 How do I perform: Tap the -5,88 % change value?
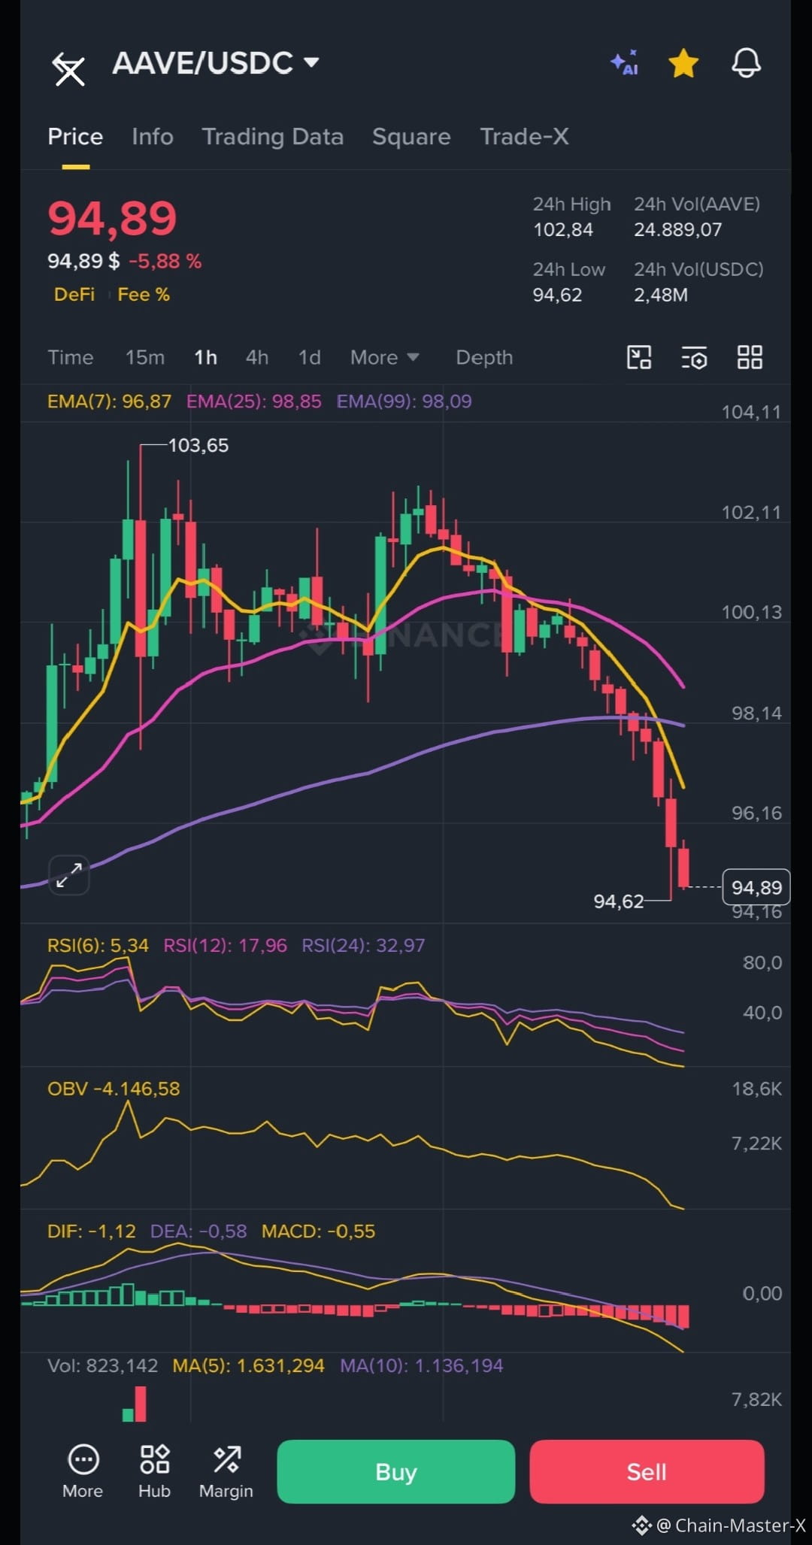[x=165, y=262]
